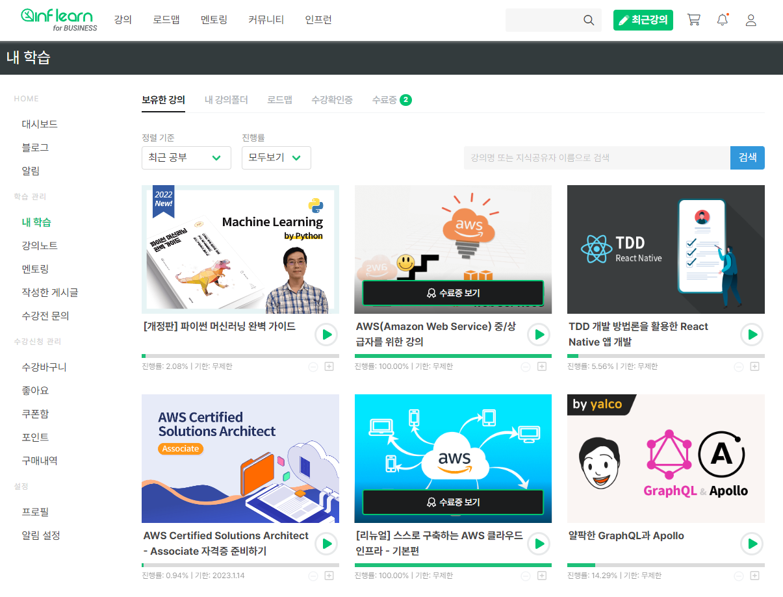Open 로드맵 in top navigation
The width and height of the screenshot is (783, 597).
click(166, 20)
